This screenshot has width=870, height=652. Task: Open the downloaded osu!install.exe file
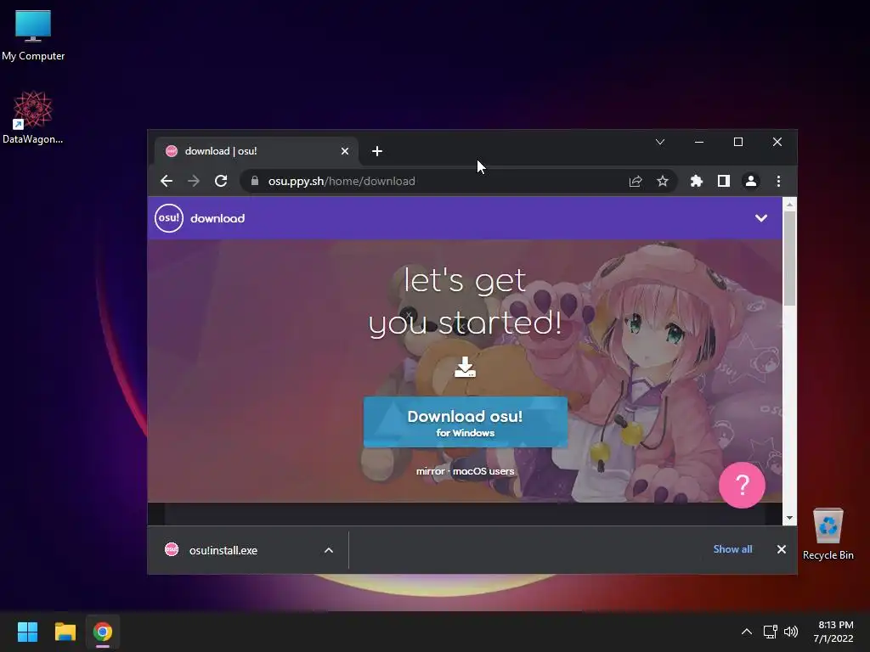(x=223, y=550)
